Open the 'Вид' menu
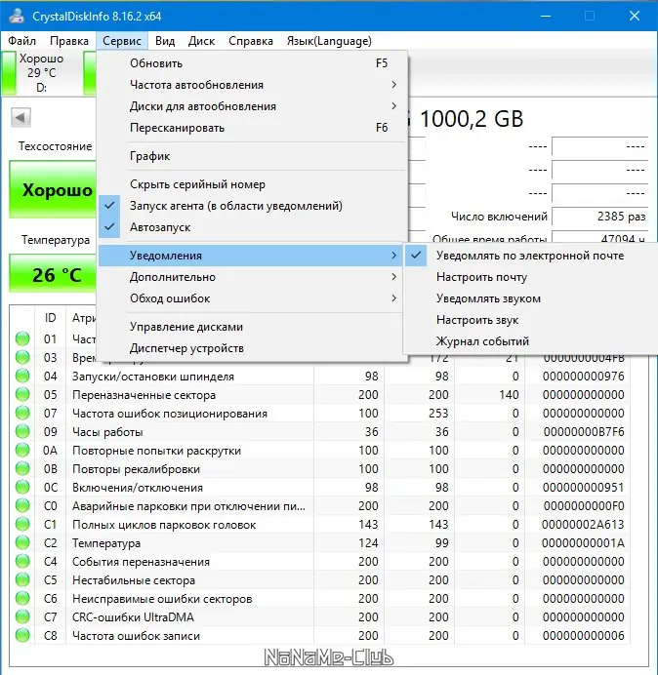The image size is (658, 675). point(165,41)
